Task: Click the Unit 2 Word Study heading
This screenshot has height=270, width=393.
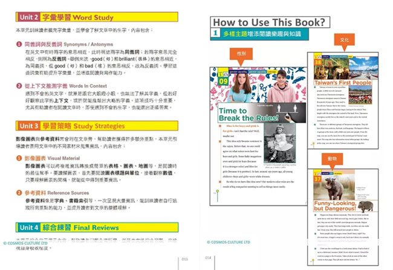Action: click(x=97, y=17)
